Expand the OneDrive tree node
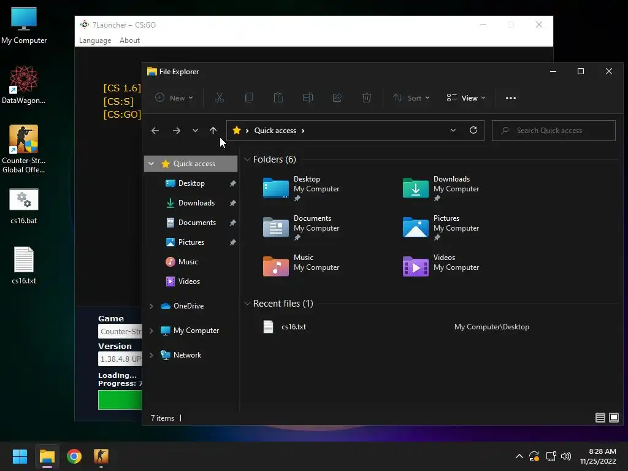The height and width of the screenshot is (471, 628). click(x=151, y=306)
